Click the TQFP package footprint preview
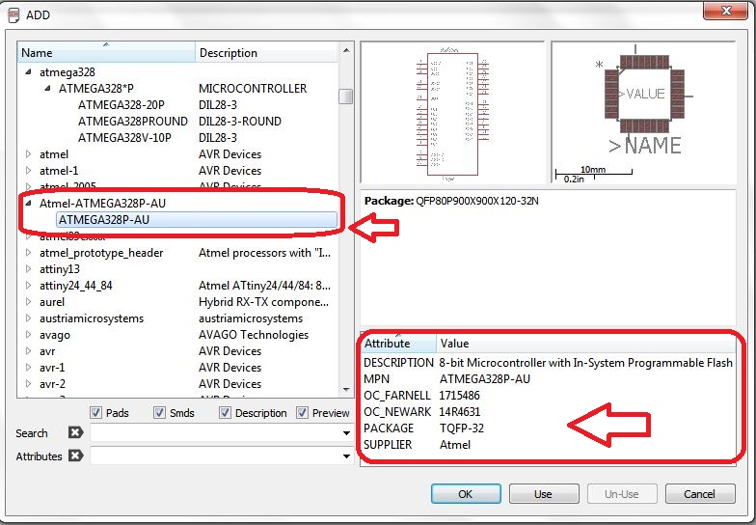This screenshot has height=525, width=756. (644, 113)
